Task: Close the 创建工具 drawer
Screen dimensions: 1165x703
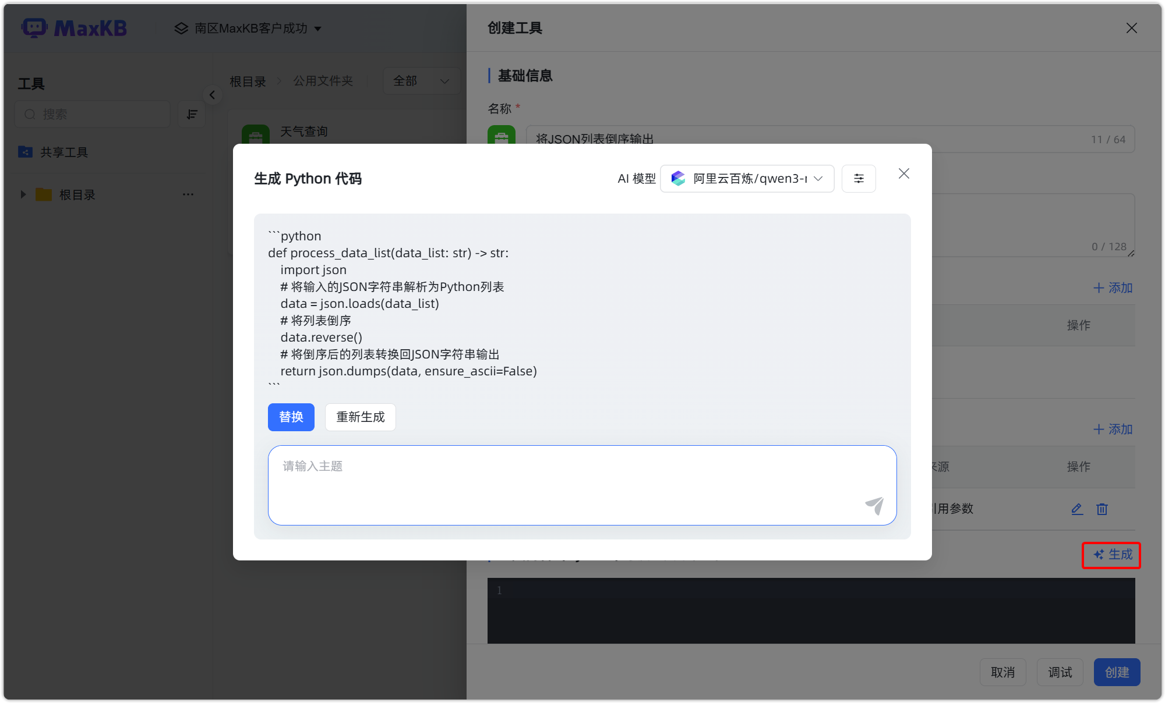Action: pyautogui.click(x=1131, y=28)
